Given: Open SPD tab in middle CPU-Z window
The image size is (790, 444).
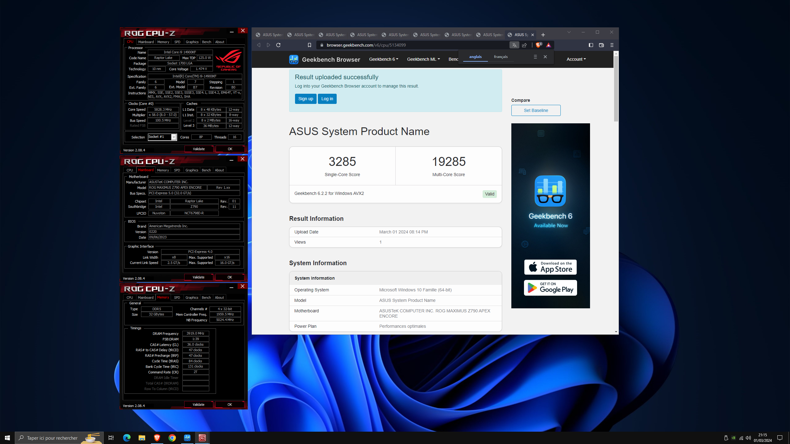Looking at the screenshot, I should (x=177, y=170).
